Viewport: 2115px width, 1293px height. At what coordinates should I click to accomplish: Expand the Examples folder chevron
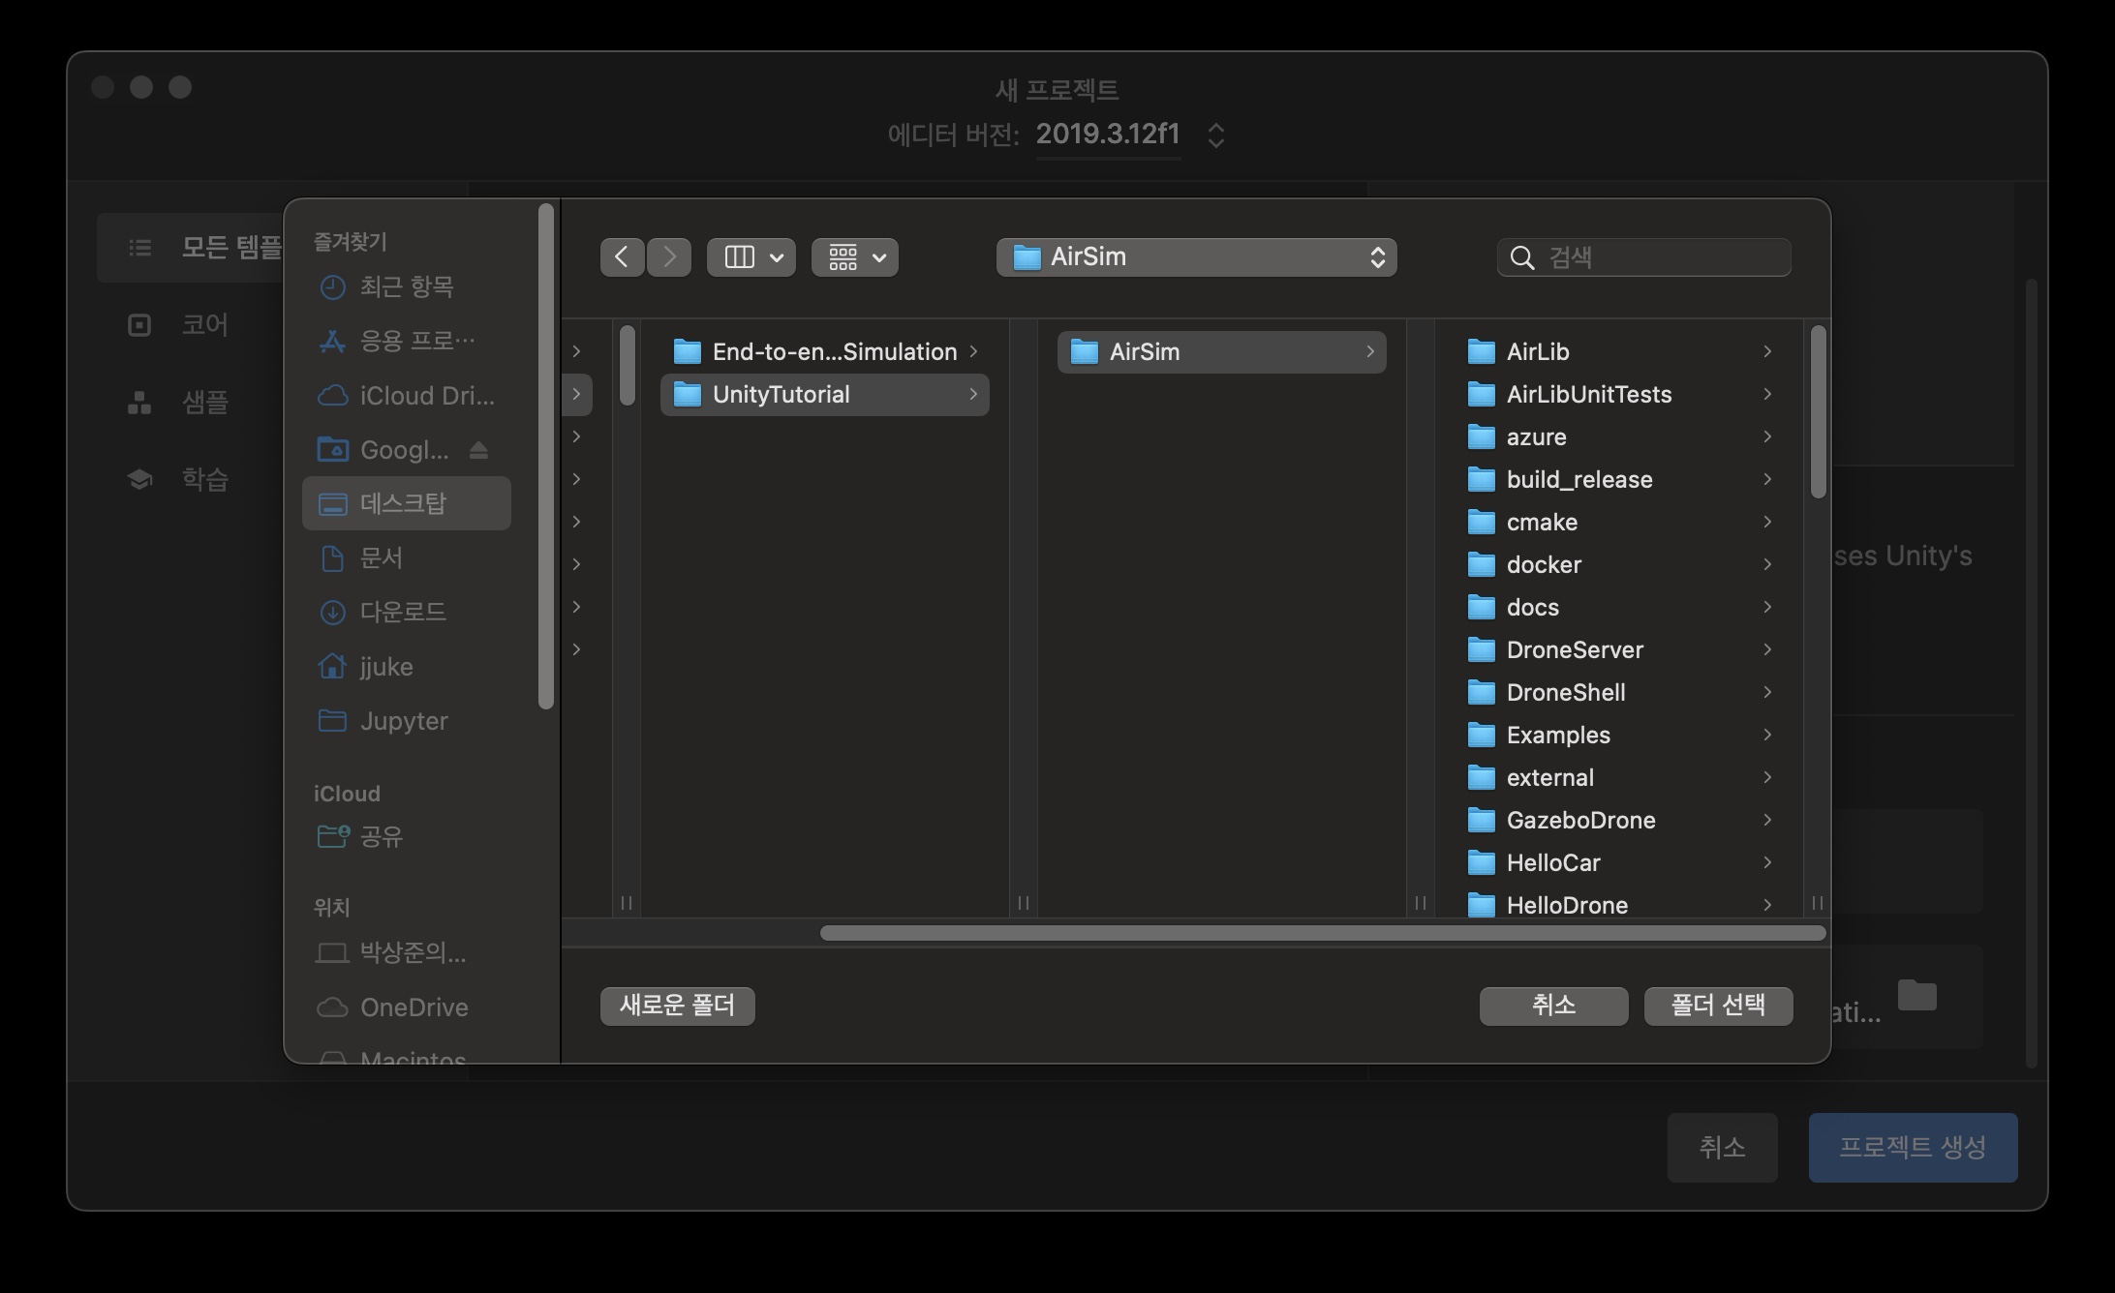[1767, 736]
